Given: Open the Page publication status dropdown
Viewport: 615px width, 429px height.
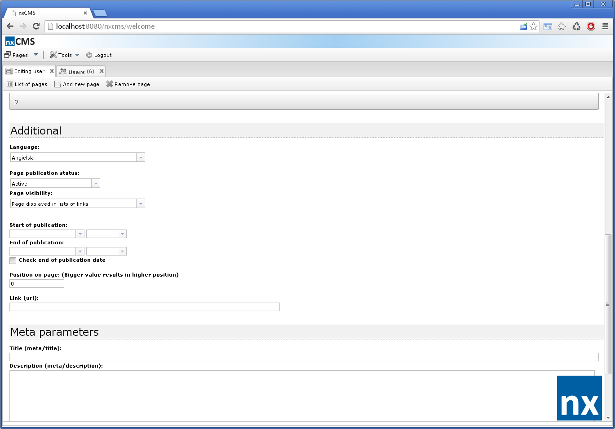Looking at the screenshot, I should [96, 183].
